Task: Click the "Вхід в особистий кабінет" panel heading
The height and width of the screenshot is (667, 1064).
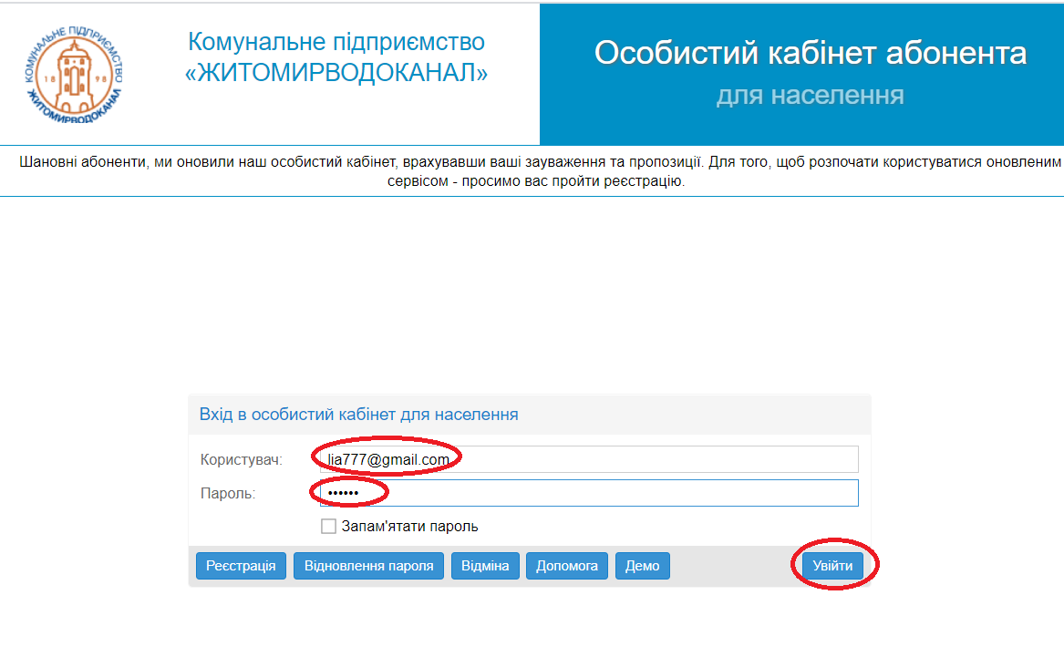Action: pyautogui.click(x=358, y=415)
